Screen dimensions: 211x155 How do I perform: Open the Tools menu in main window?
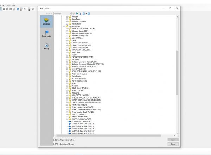pos(8,5)
